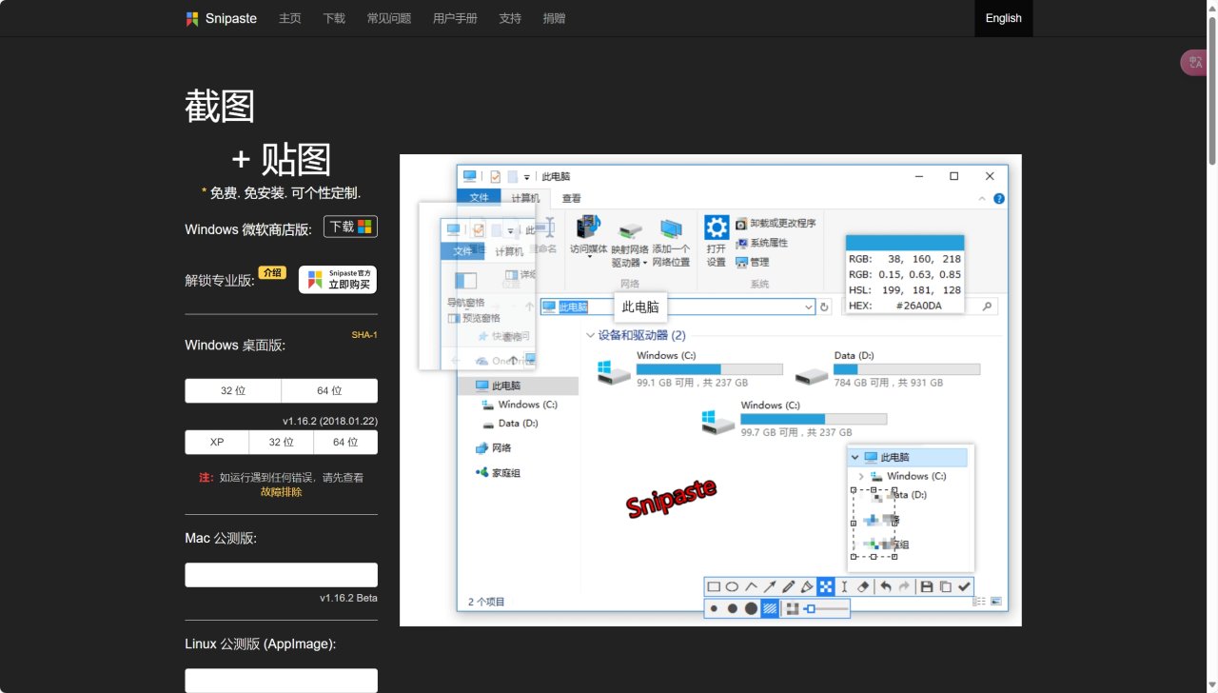Select the pixelated mosaic style icon
Viewport: 1218px width, 693px height.
point(793,608)
